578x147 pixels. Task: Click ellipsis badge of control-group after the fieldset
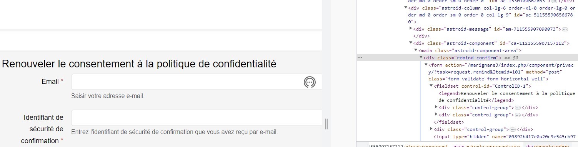pyautogui.click(x=512, y=129)
